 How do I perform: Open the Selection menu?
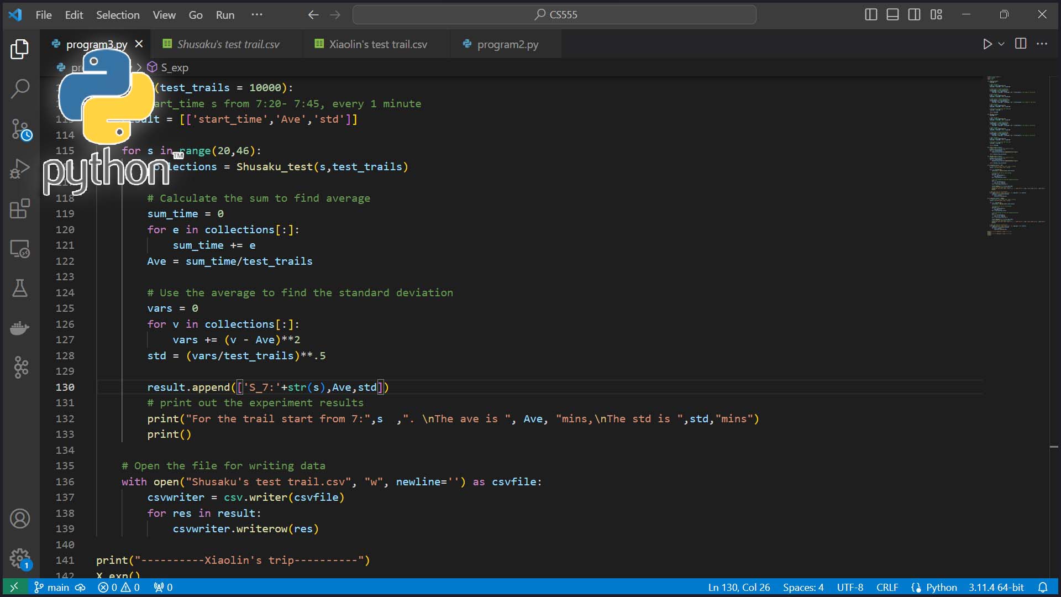[118, 15]
